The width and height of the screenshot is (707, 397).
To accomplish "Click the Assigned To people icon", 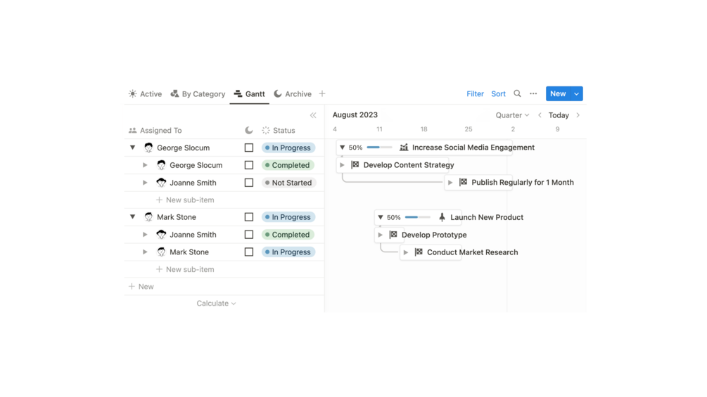I will pos(132,130).
